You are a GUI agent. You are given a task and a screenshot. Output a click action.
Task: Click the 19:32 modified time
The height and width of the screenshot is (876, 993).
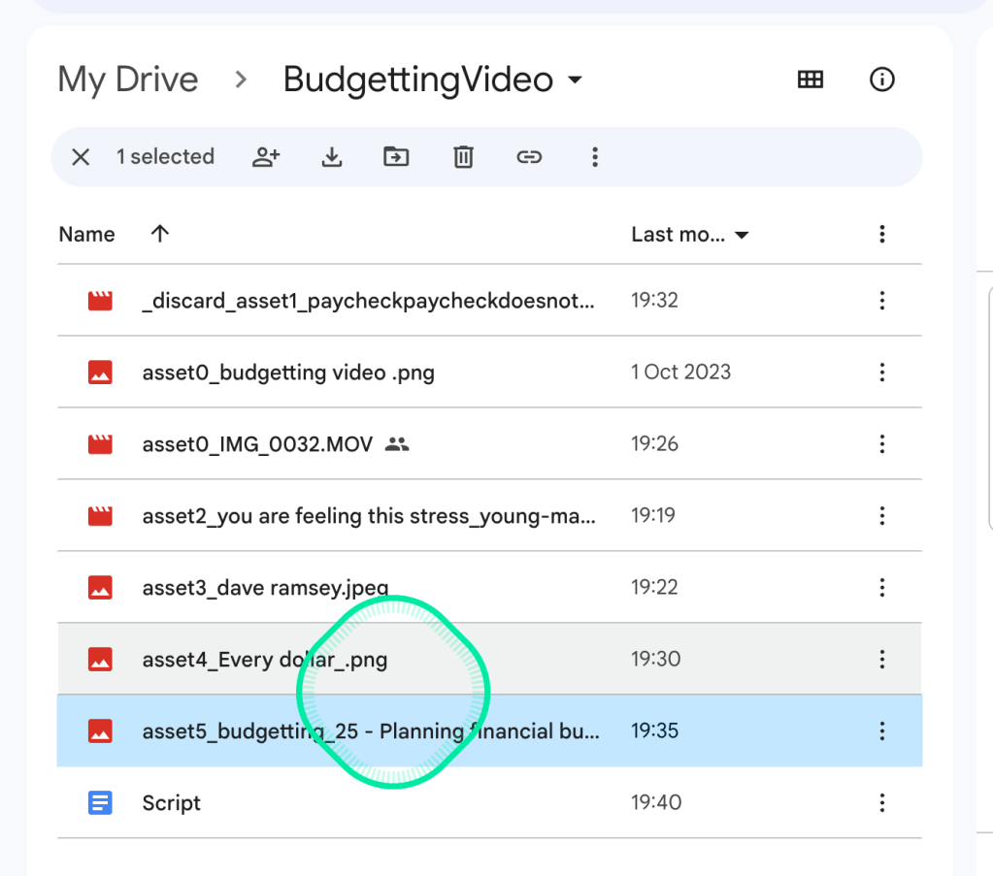[x=654, y=300]
